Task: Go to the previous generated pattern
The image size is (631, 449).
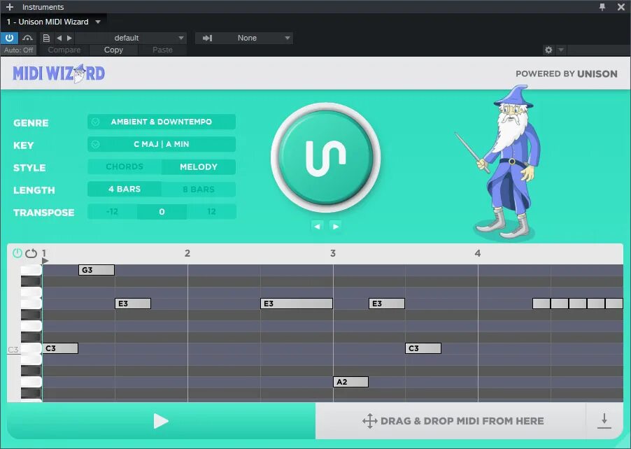Action: coord(317,226)
